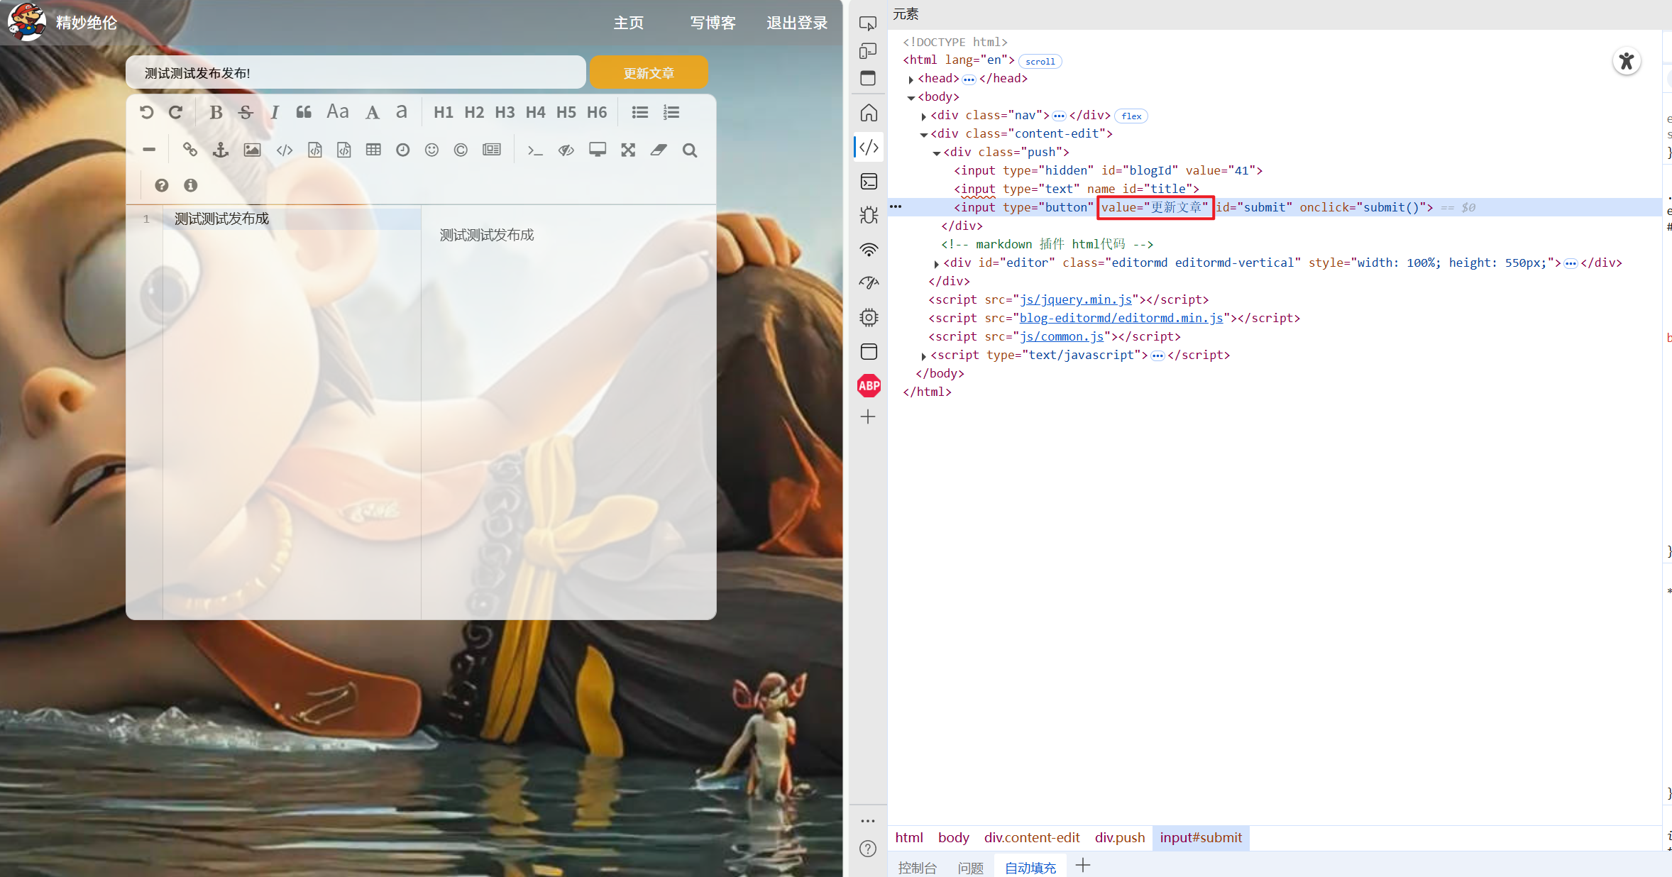Click the strikethrough icon in editor toolbar
1672x877 pixels.
pos(246,112)
